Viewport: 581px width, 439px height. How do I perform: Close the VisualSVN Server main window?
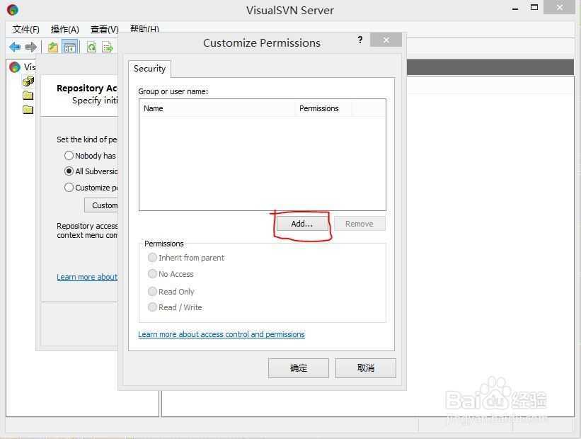click(560, 7)
